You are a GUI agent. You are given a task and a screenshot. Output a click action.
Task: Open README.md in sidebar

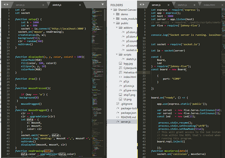(128, 117)
